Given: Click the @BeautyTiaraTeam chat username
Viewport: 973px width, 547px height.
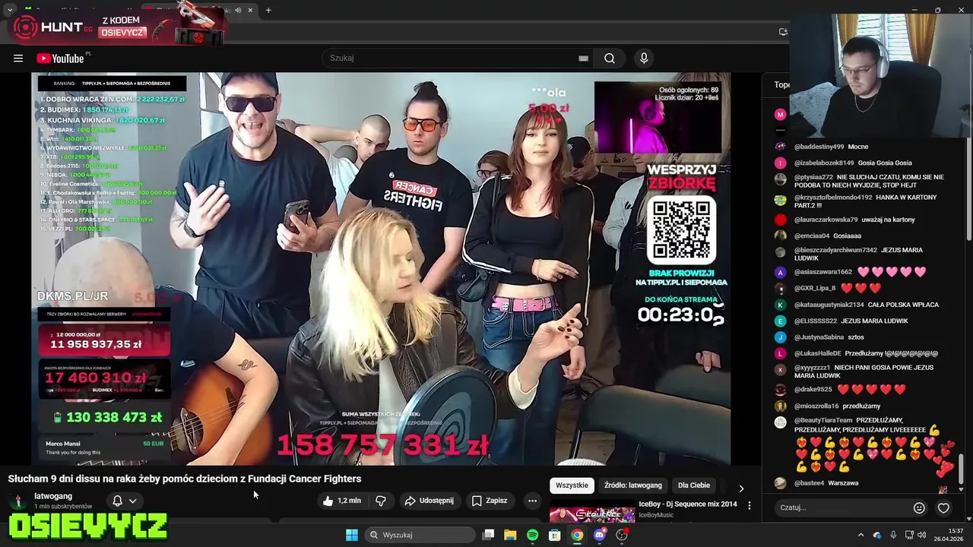Looking at the screenshot, I should (823, 420).
